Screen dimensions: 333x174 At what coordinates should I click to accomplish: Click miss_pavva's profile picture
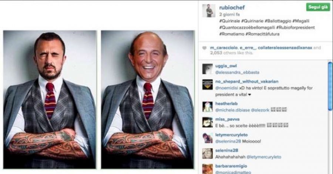point(208,122)
